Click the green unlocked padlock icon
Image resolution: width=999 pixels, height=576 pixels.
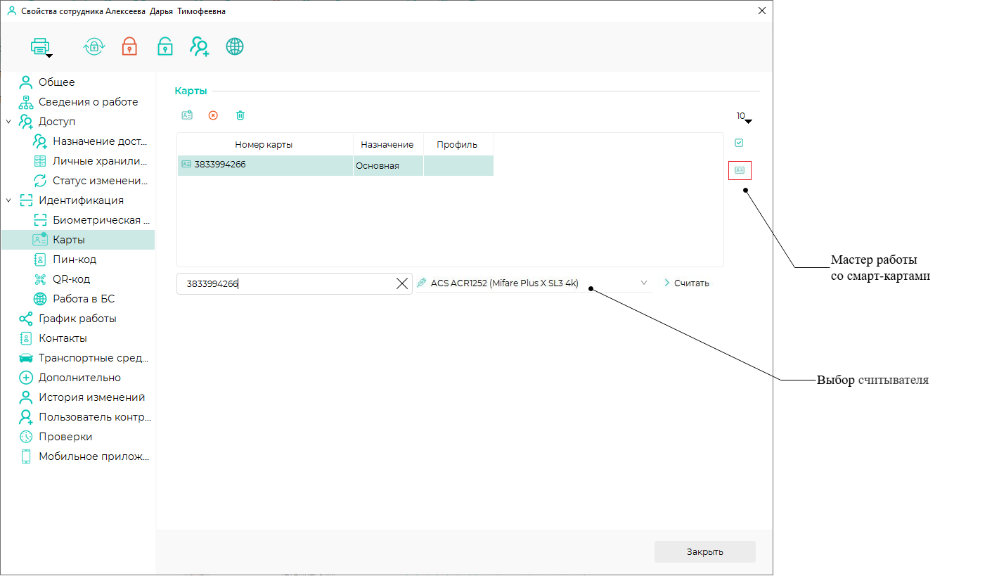[165, 46]
